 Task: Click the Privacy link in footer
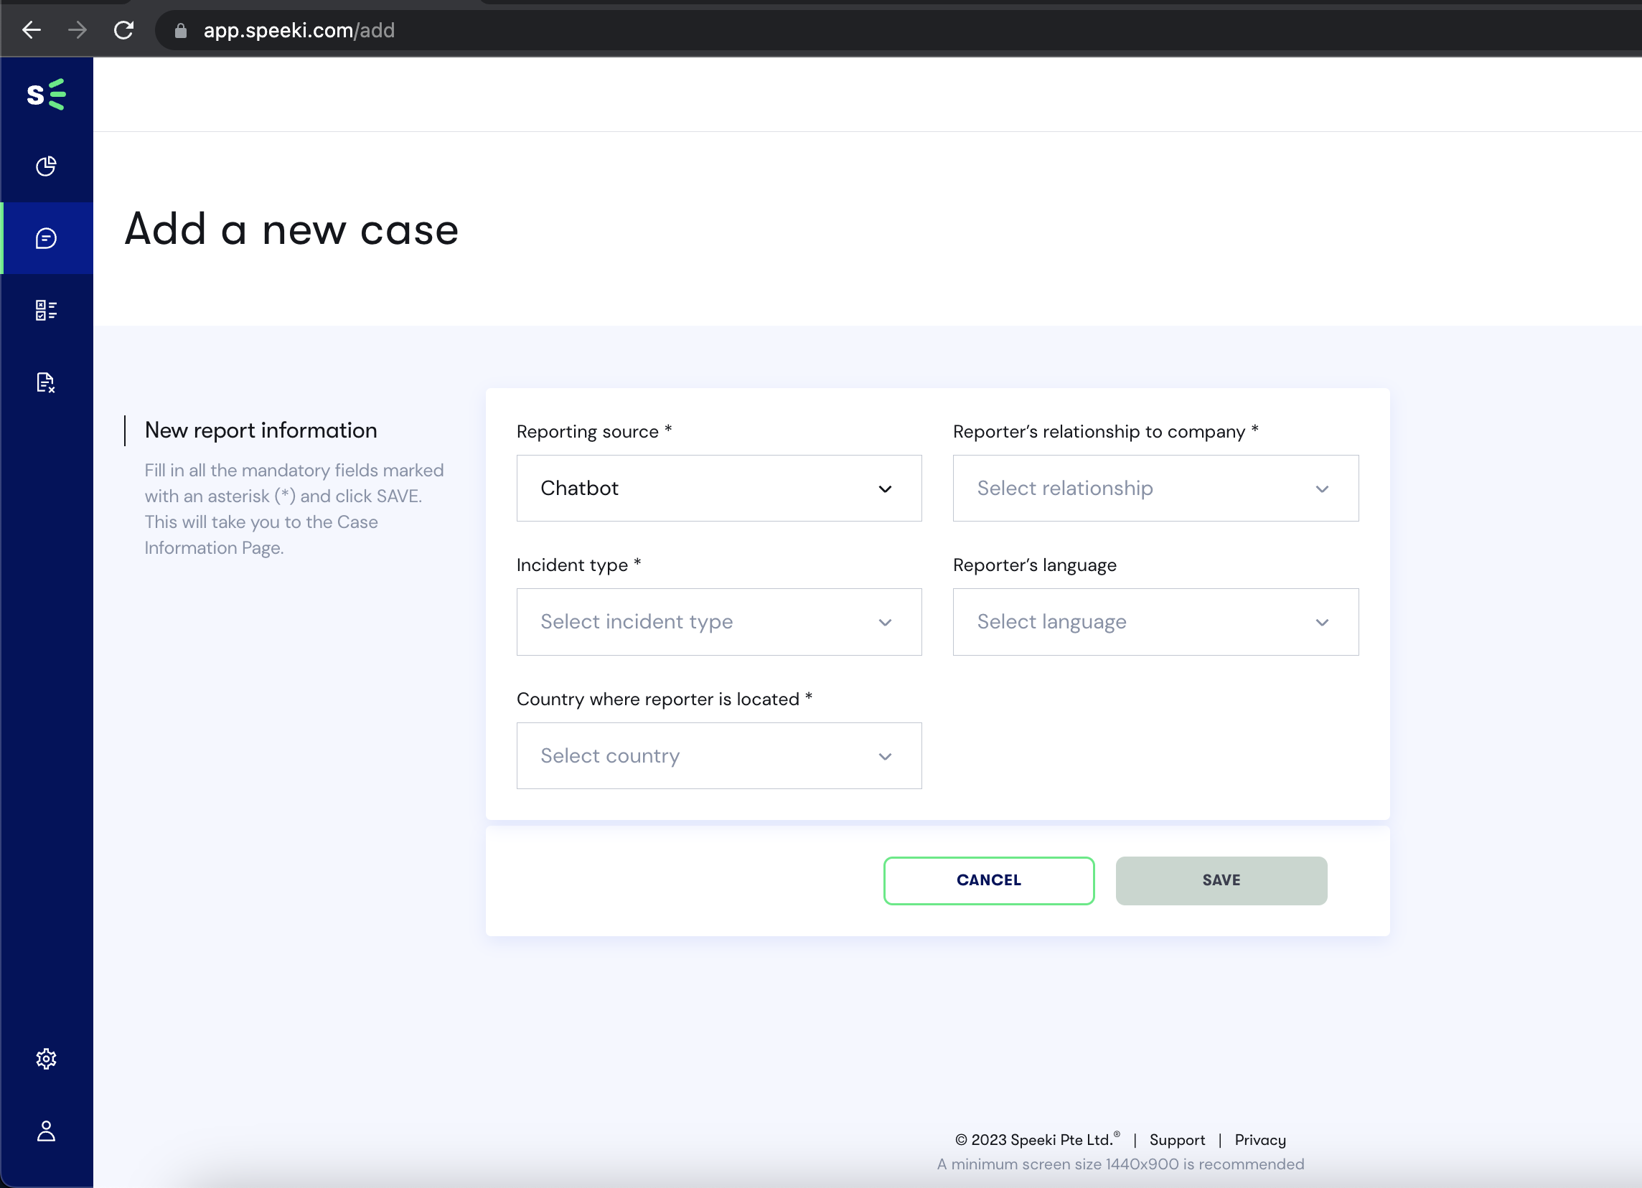pos(1259,1138)
